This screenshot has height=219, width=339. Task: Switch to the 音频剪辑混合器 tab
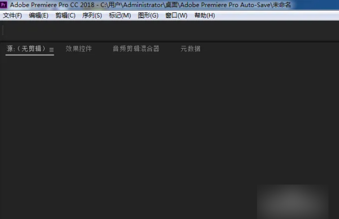pos(136,49)
